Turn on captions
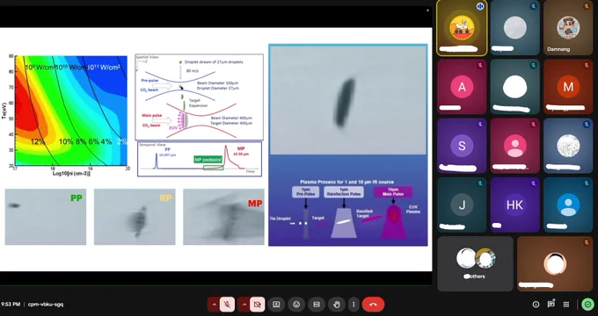 point(317,305)
